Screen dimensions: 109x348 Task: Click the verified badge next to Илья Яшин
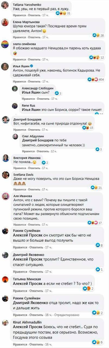pyautogui.click(x=32, y=66)
